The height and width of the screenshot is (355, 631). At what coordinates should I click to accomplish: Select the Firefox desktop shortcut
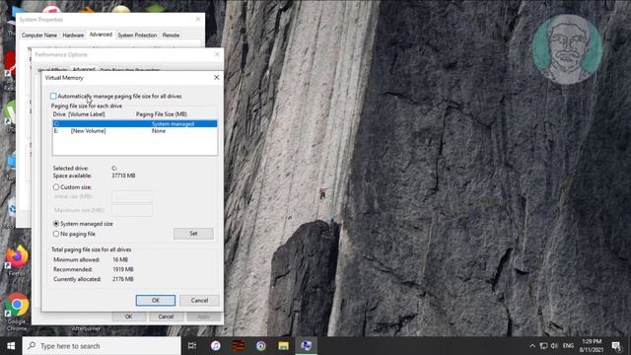click(x=17, y=259)
